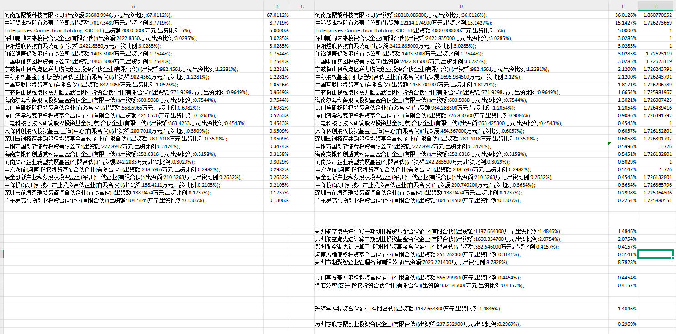The width and height of the screenshot is (676, 334).
Task: Select column E header
Action: pyautogui.click(x=623, y=6)
